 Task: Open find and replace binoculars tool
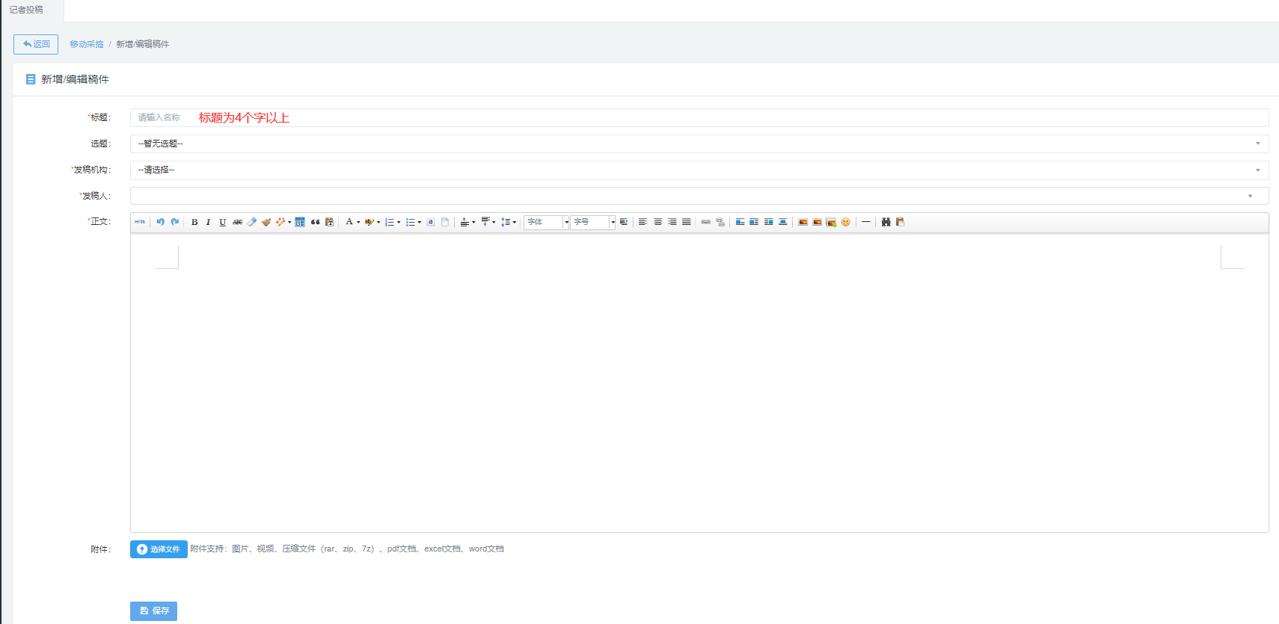point(886,222)
